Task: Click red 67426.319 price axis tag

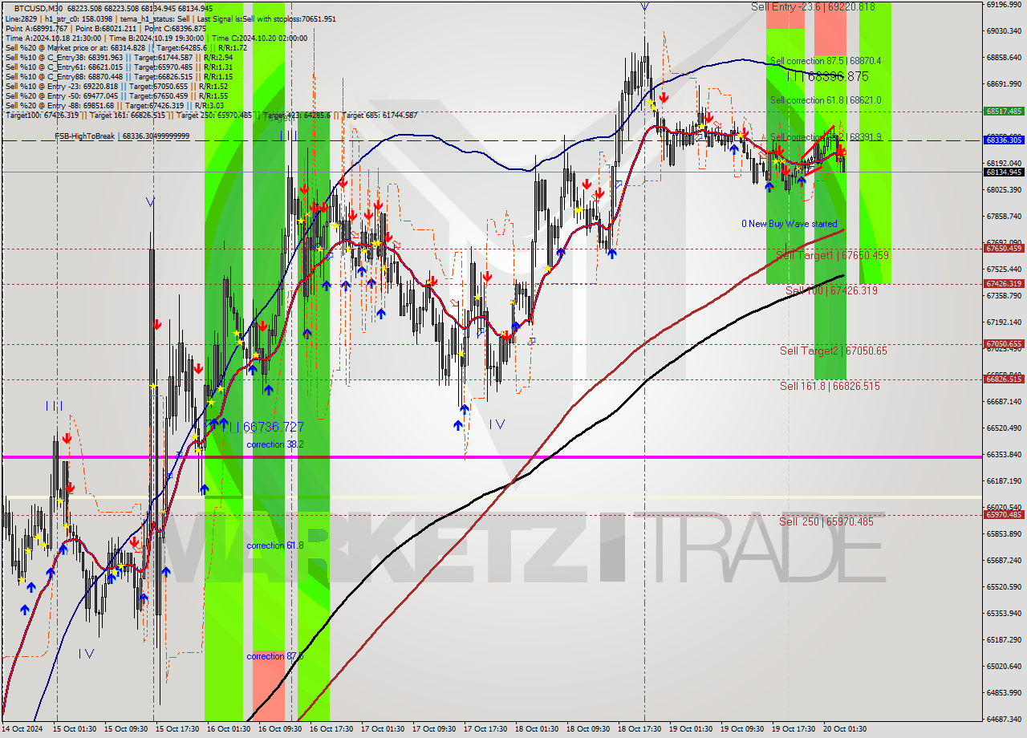Action: (1004, 284)
